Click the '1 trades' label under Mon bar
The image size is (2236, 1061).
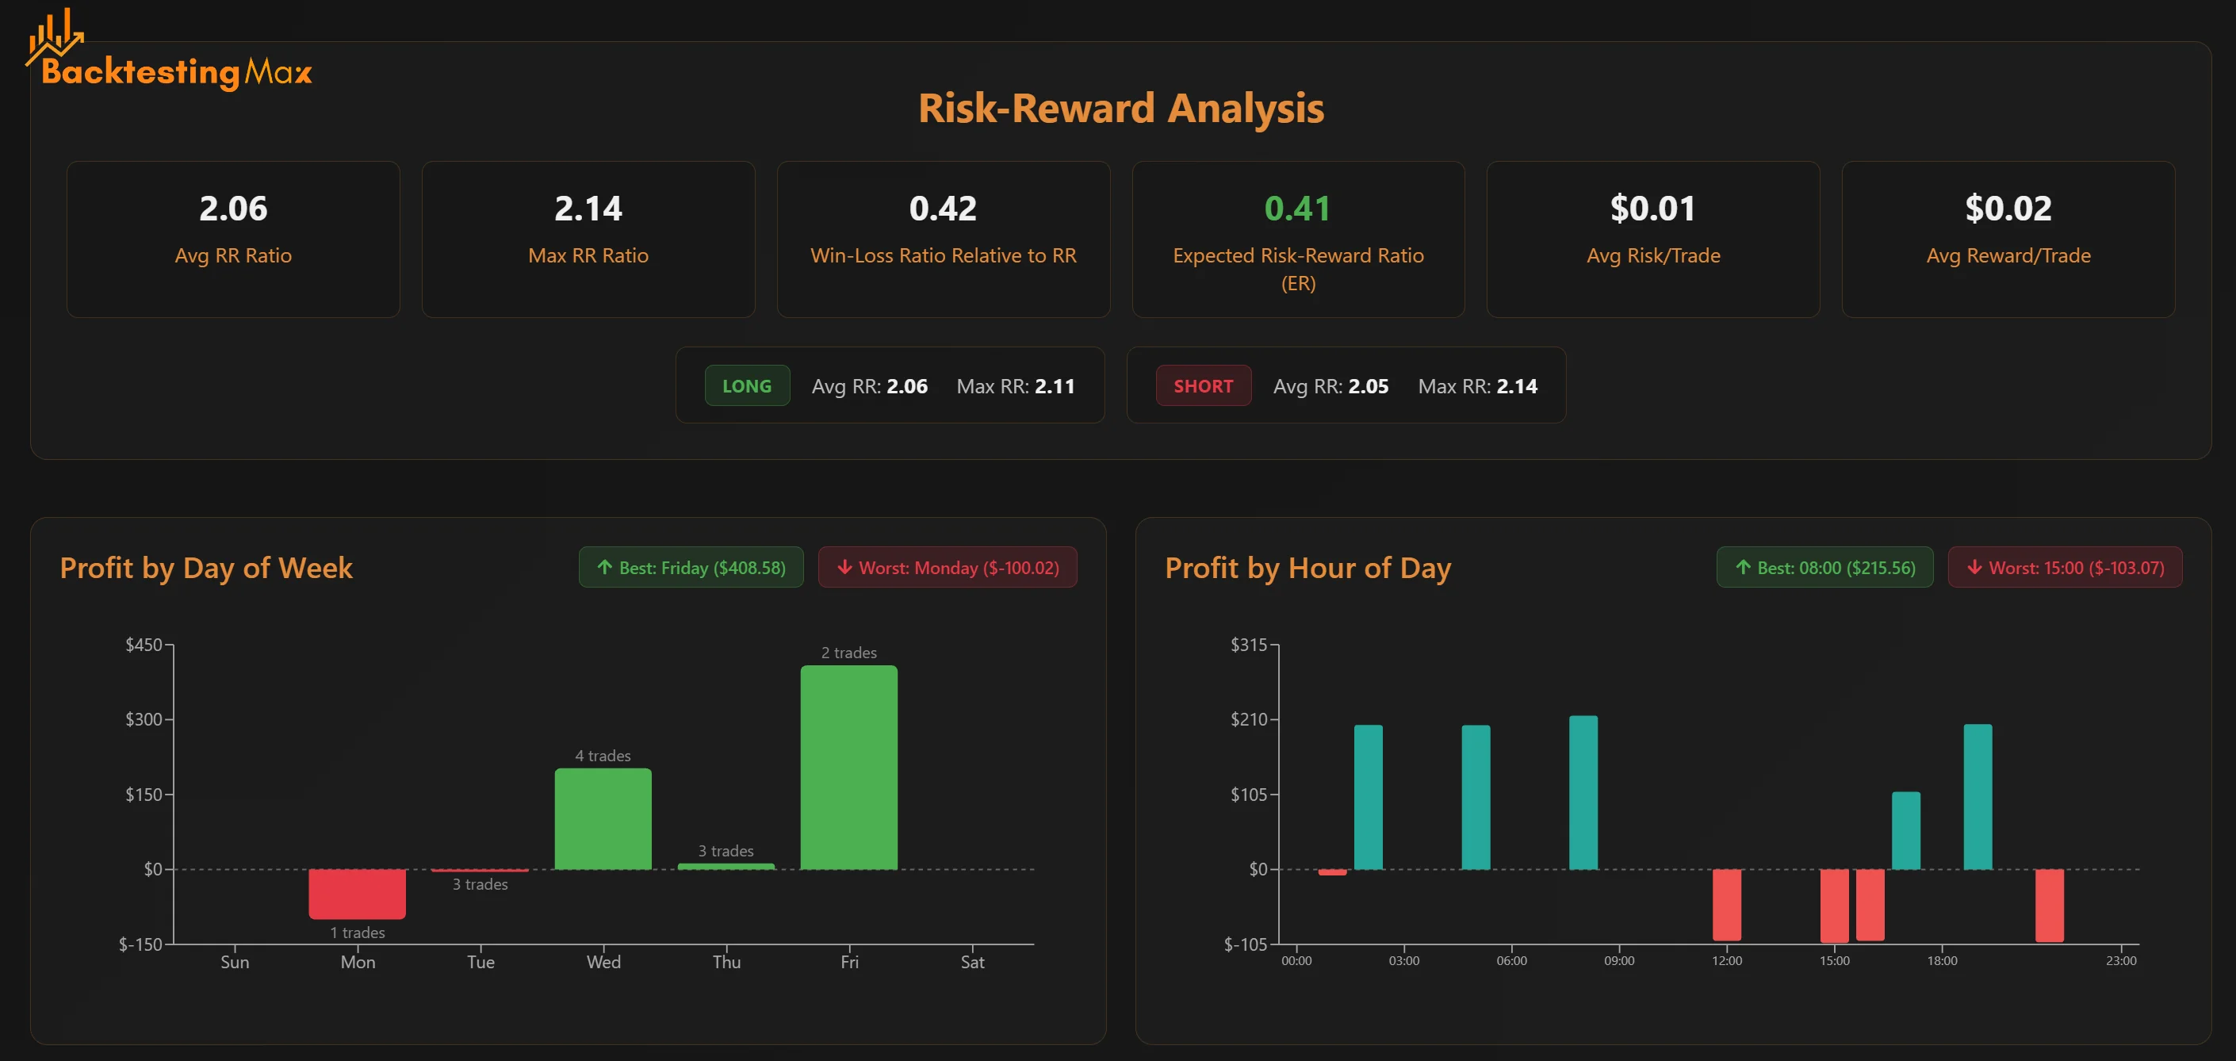click(358, 933)
